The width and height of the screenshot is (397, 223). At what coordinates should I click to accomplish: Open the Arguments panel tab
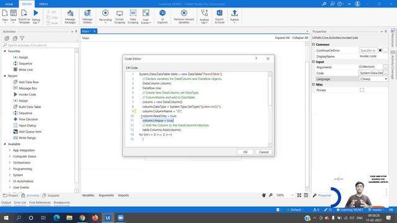pos(106,195)
